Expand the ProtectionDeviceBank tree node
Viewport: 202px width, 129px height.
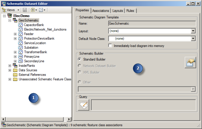click(x=15, y=39)
